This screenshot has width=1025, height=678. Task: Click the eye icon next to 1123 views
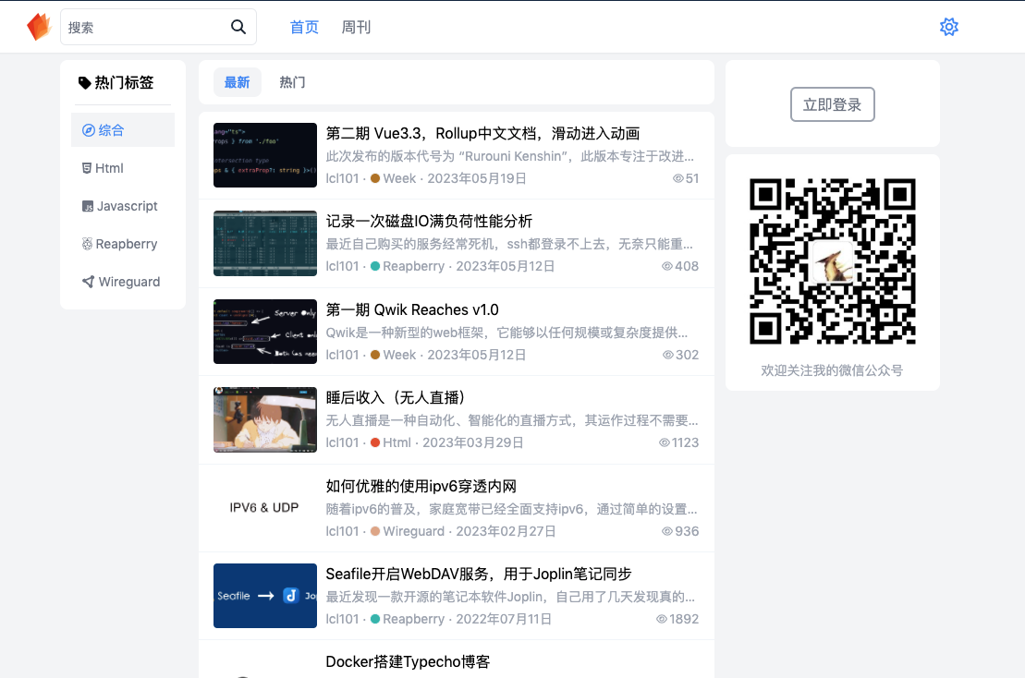click(665, 442)
